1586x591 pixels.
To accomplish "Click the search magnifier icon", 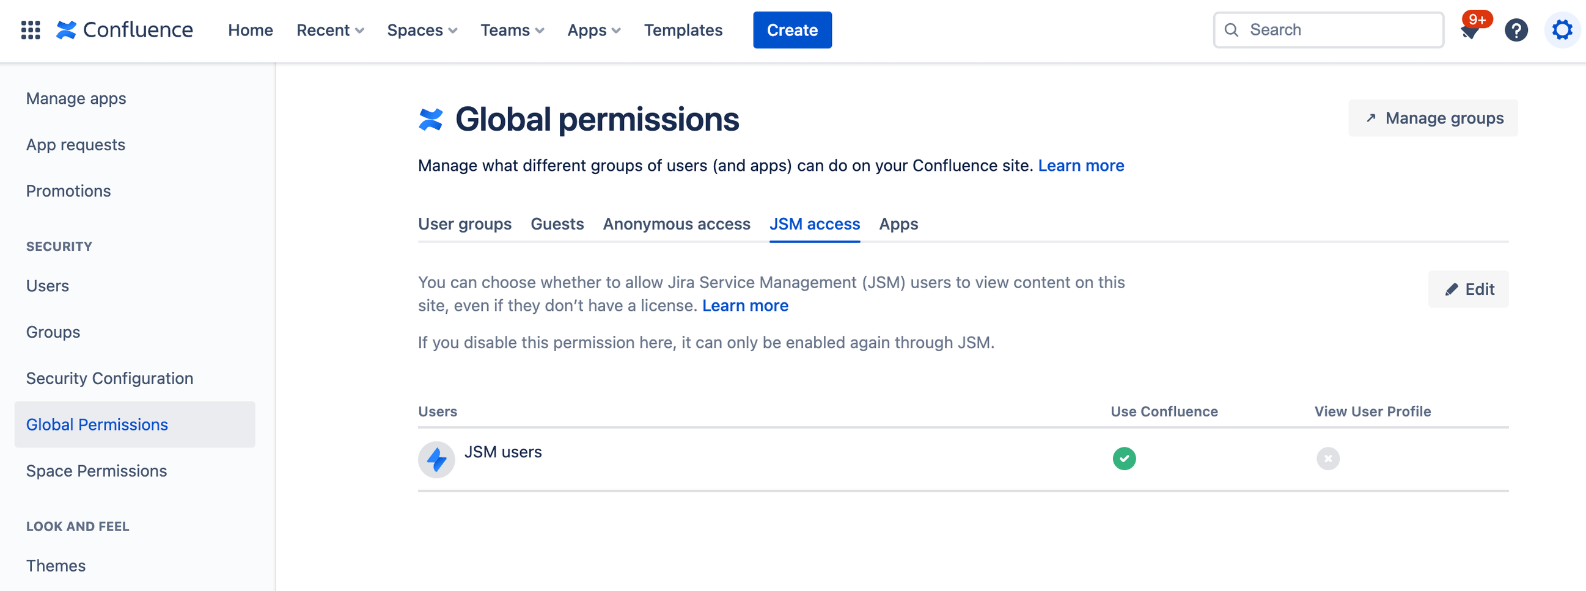I will (1232, 29).
